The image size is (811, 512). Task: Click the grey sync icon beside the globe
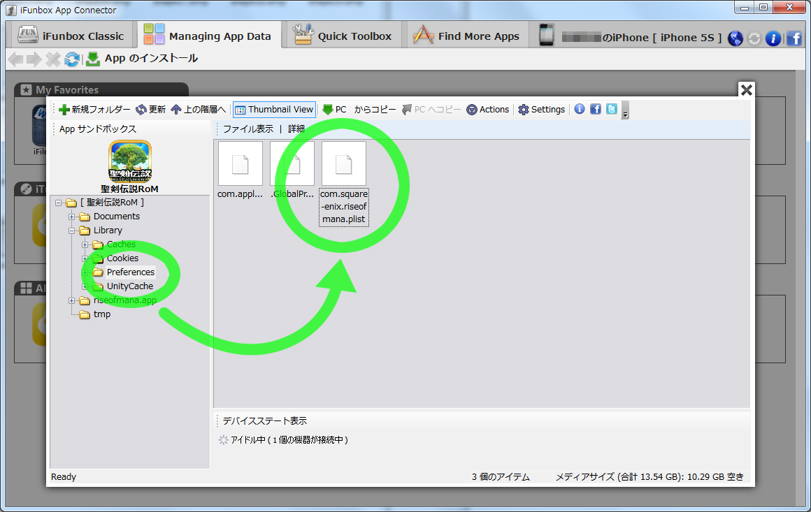[x=754, y=38]
